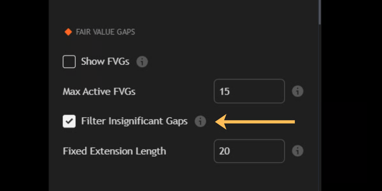The width and height of the screenshot is (382, 191).
Task: Click the checkmark in the filter gaps checkbox
Action: click(69, 121)
